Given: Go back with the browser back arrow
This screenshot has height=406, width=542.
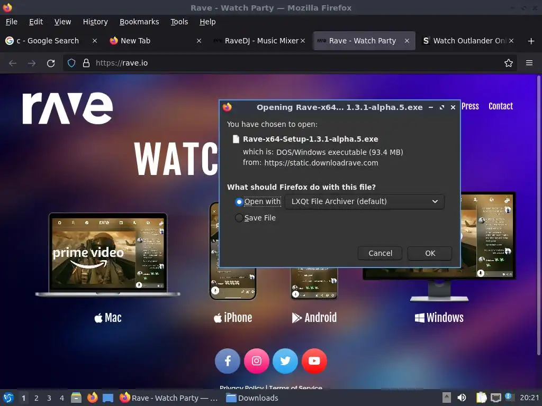Looking at the screenshot, I should coord(13,63).
